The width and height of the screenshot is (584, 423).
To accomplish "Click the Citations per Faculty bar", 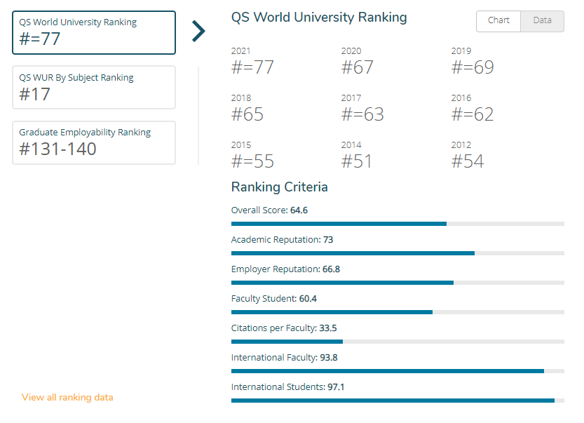I will coord(398,342).
